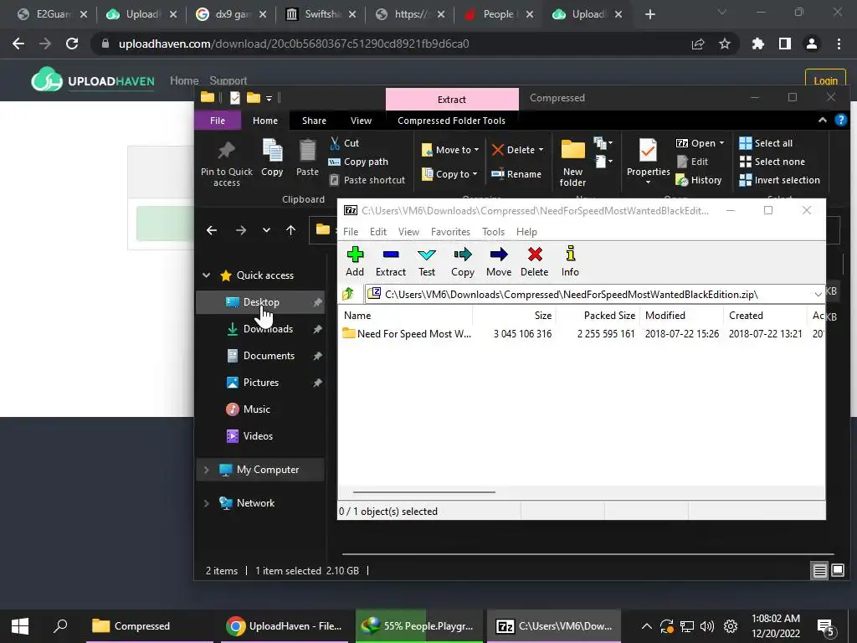Viewport: 857px width, 643px height.
Task: Click Paste shortcut in Explorer ribbon
Action: tap(367, 180)
